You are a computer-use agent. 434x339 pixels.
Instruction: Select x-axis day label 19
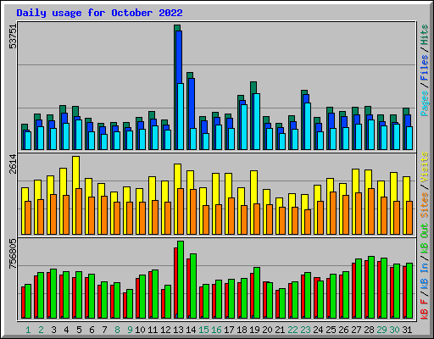tap(254, 330)
